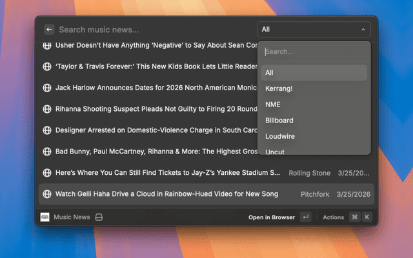
Task: Click the back arrow button
Action: coord(49,30)
